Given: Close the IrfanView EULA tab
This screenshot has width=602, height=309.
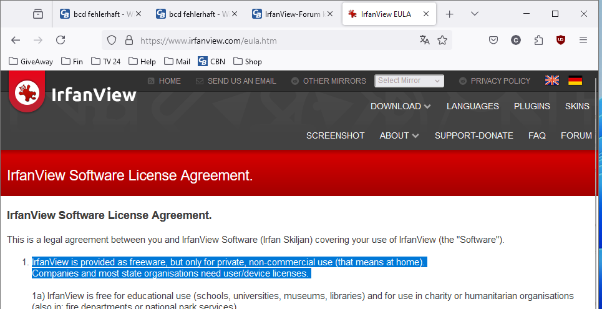Looking at the screenshot, I should pyautogui.click(x=426, y=14).
